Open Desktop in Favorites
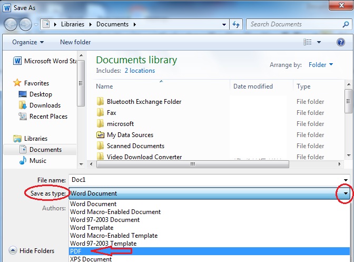The height and width of the screenshot is (262, 354). [35, 94]
